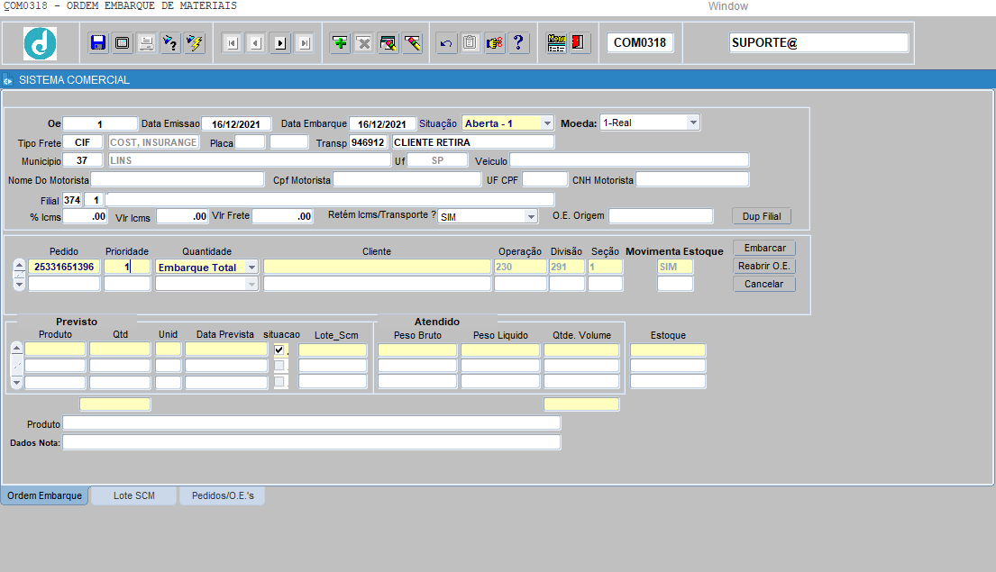
Task: Open the Window menu
Action: tap(728, 6)
